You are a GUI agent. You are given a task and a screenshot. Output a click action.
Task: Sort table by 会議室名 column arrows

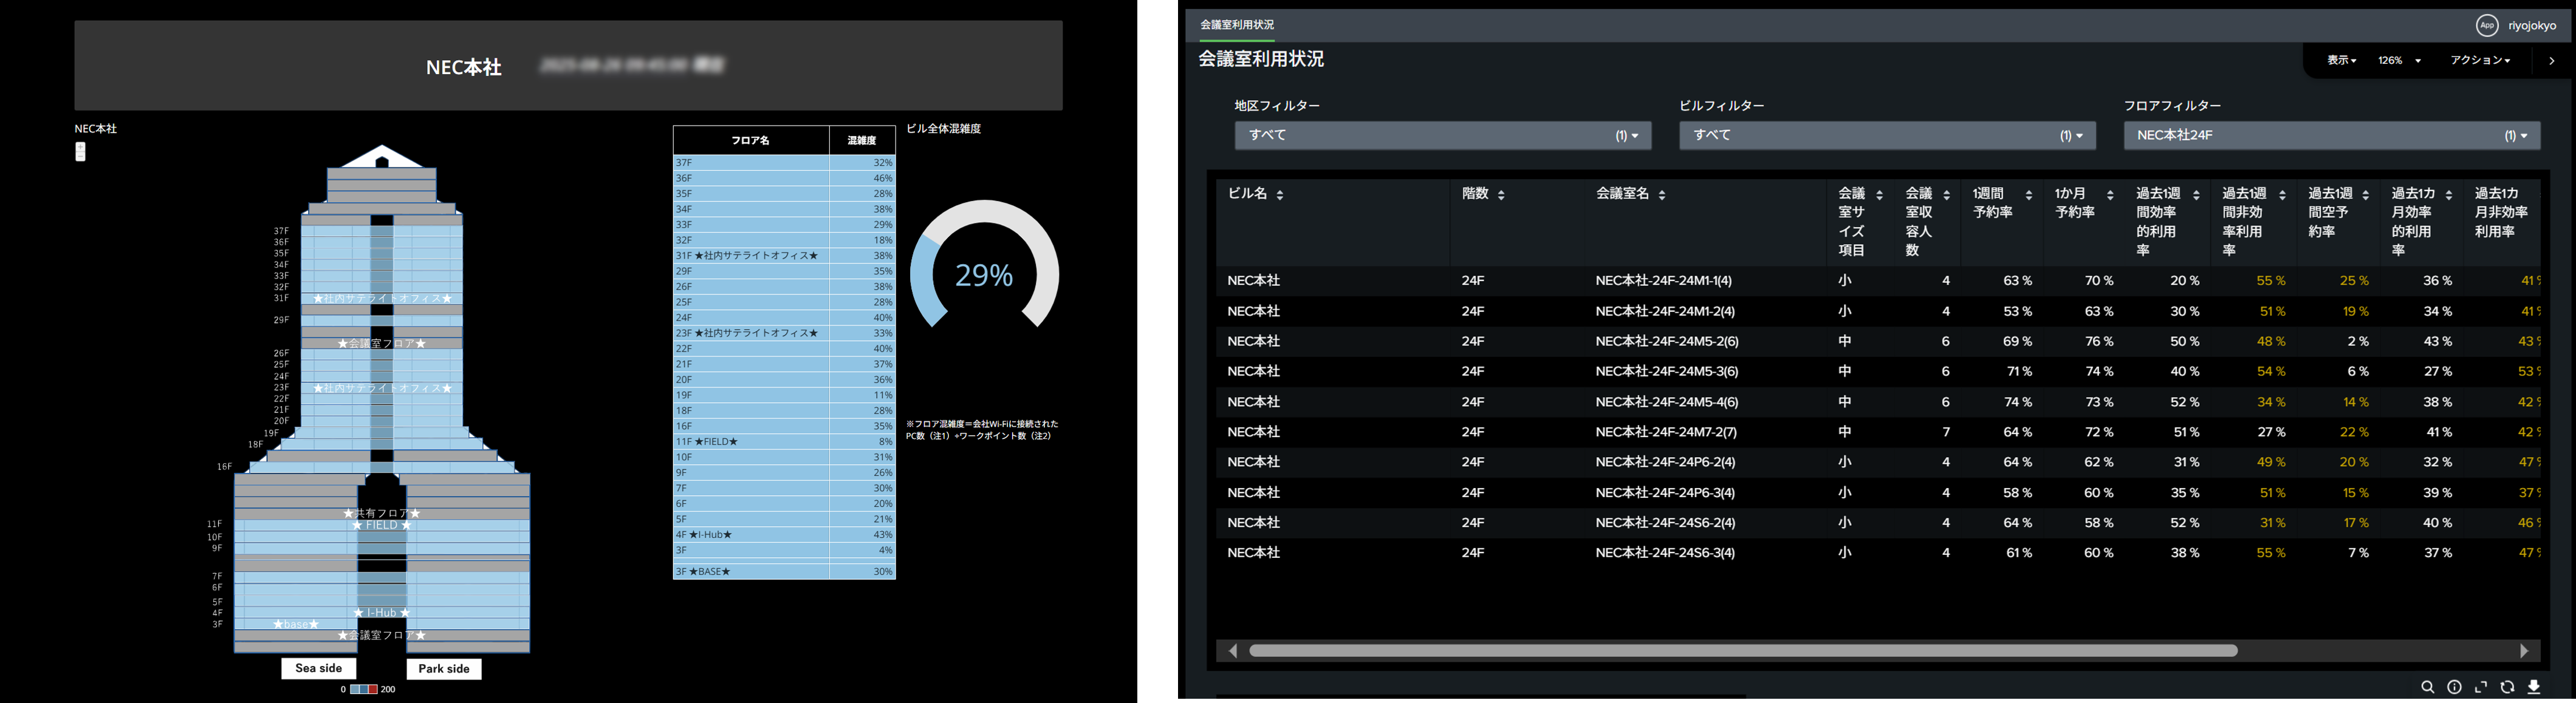tap(1662, 195)
